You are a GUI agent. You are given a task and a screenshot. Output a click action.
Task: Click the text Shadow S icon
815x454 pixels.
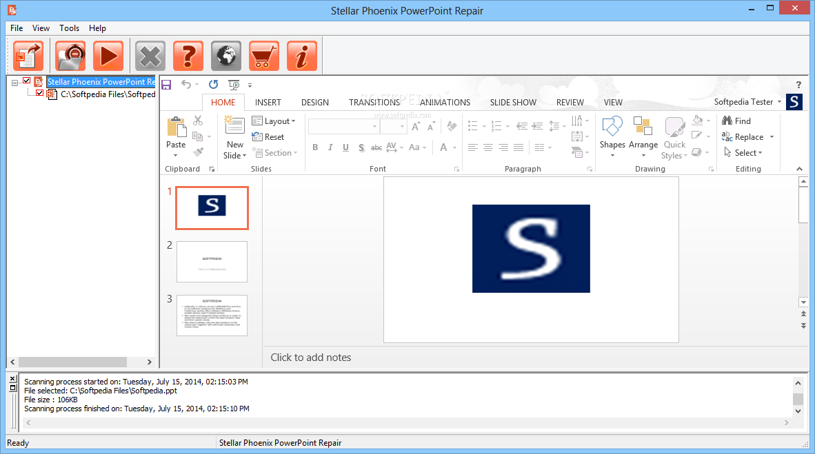(x=361, y=147)
